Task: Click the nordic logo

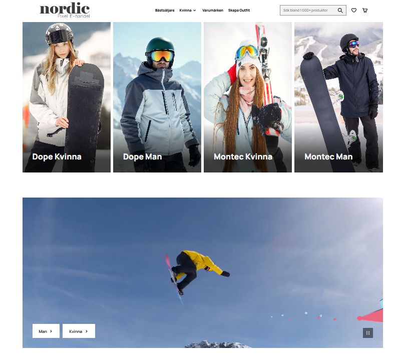Action: [x=65, y=10]
